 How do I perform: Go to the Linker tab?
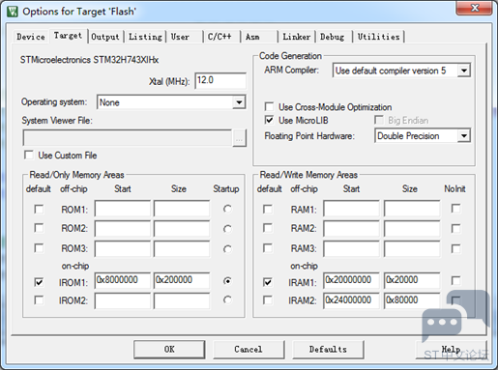click(296, 37)
